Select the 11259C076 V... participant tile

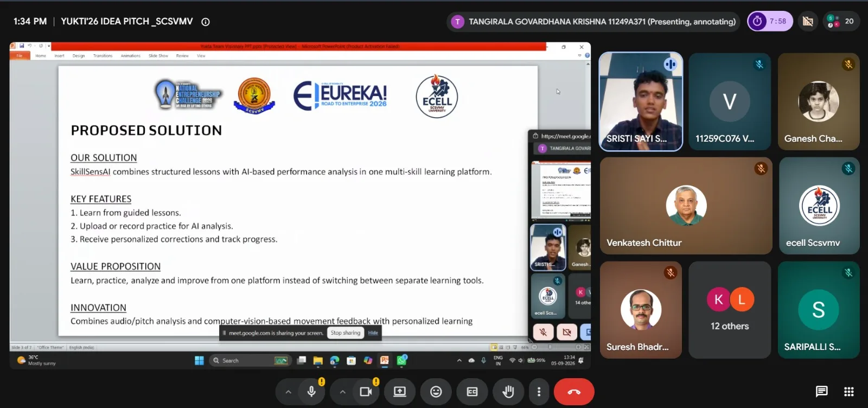click(x=730, y=101)
